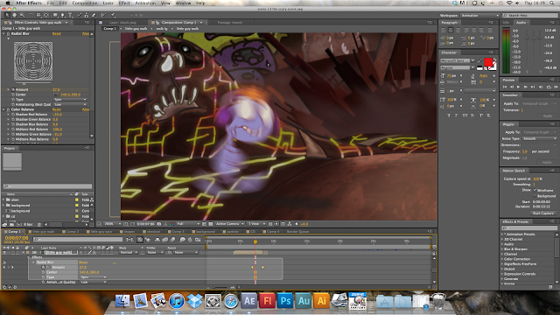Open Full resolution dropdown in viewer
The height and width of the screenshot is (315, 560).
[x=188, y=224]
